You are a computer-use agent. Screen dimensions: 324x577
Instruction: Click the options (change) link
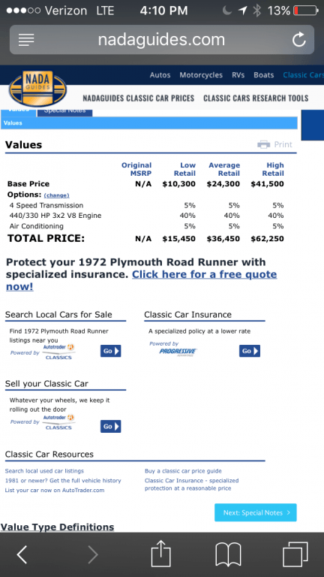(56, 195)
